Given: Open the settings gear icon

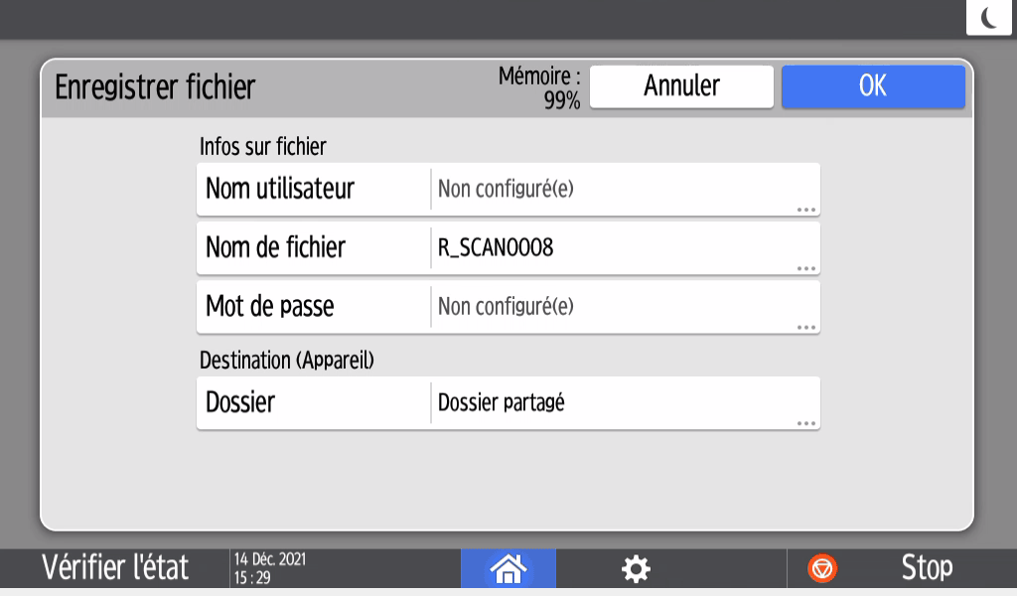Looking at the screenshot, I should coord(636,568).
